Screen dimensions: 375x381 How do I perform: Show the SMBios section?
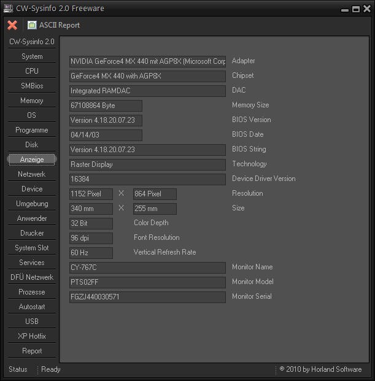32,86
